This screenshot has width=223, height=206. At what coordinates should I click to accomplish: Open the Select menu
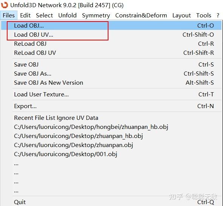[44, 15]
